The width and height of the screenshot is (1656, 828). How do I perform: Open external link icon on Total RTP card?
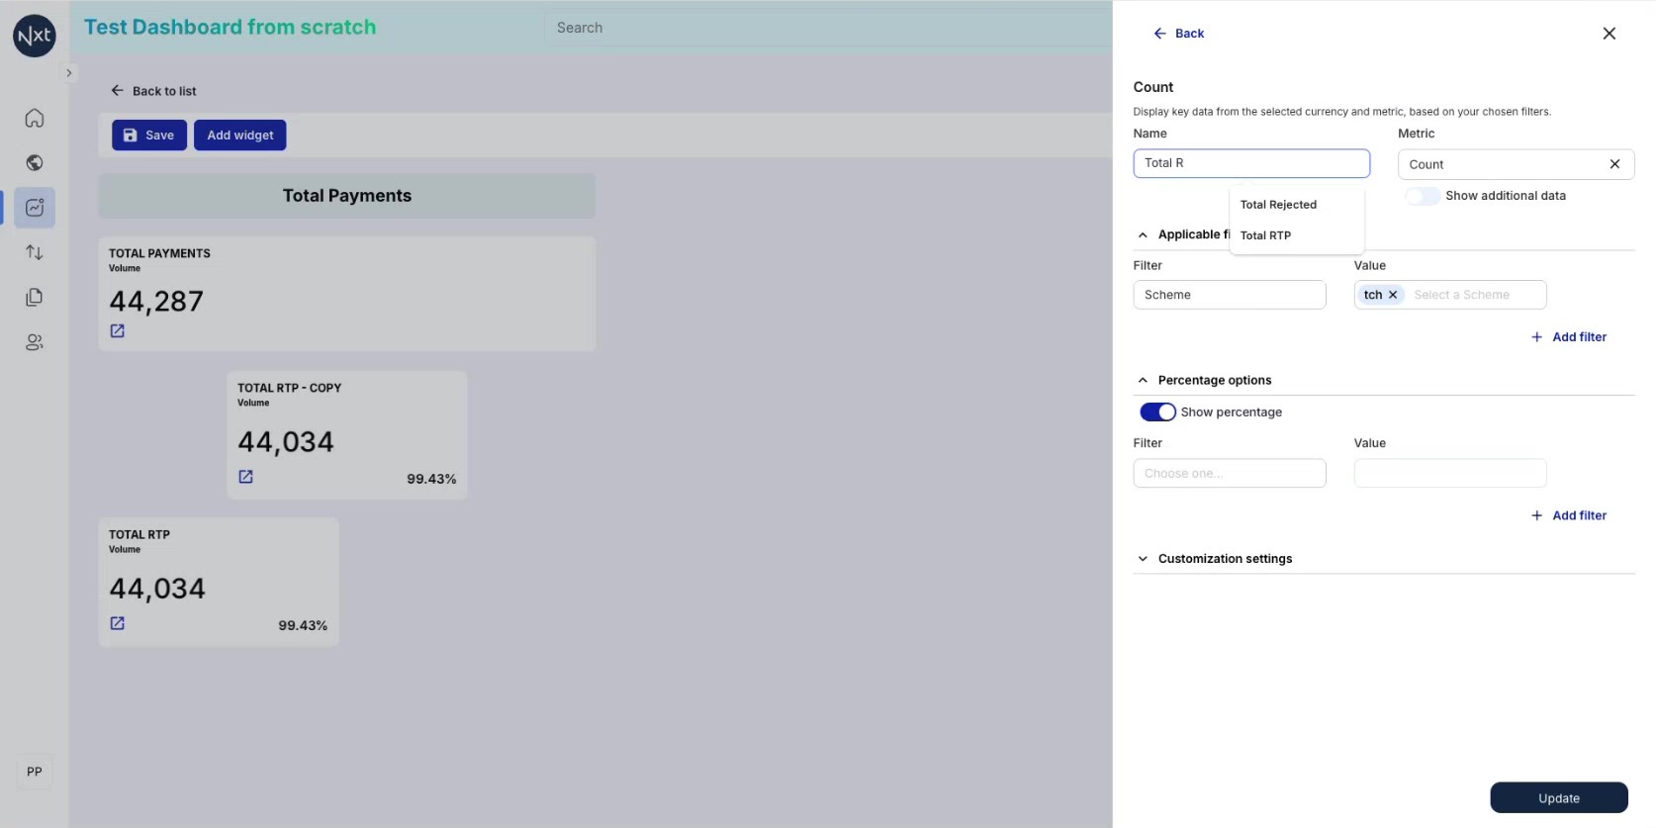[118, 623]
